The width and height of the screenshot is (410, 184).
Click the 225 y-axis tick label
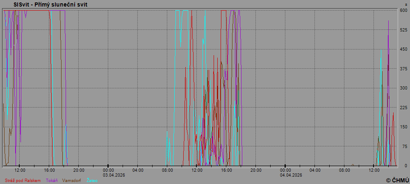pyautogui.click(x=403, y=108)
